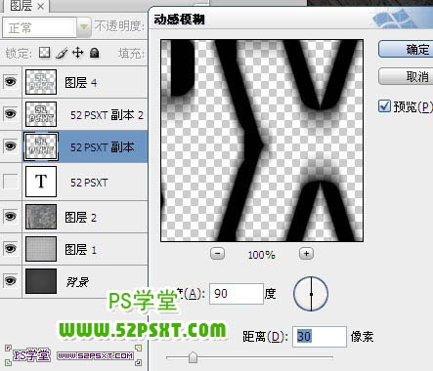Click the type layer T icon

pyautogui.click(x=41, y=182)
